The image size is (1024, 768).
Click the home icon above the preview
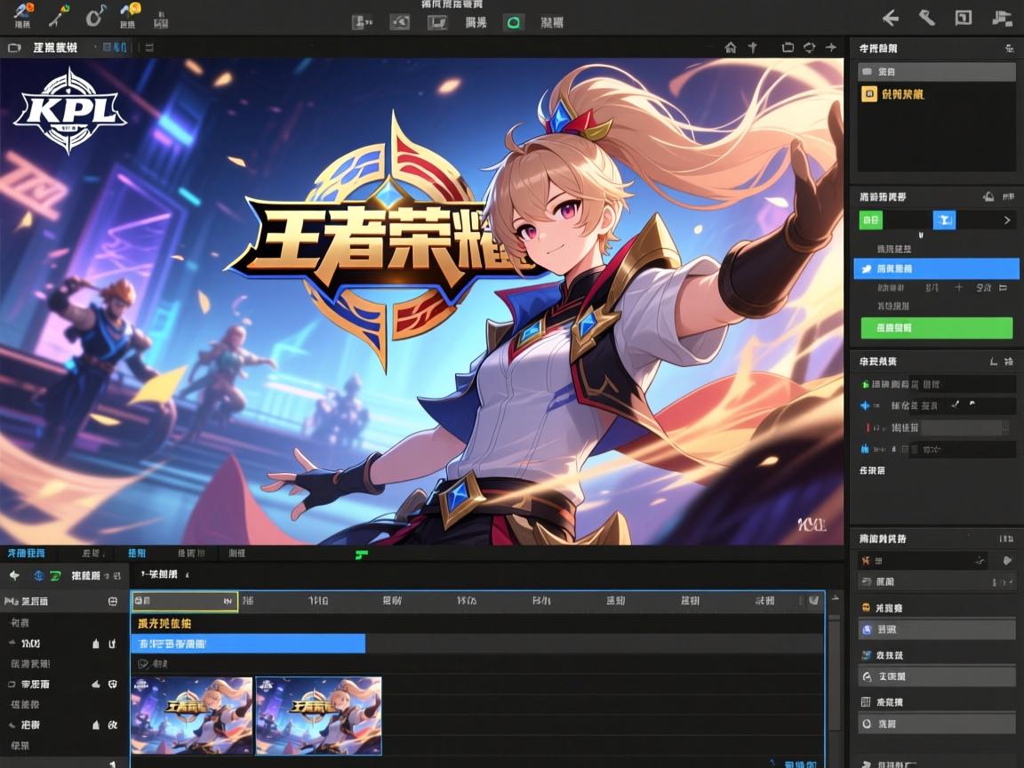click(731, 48)
